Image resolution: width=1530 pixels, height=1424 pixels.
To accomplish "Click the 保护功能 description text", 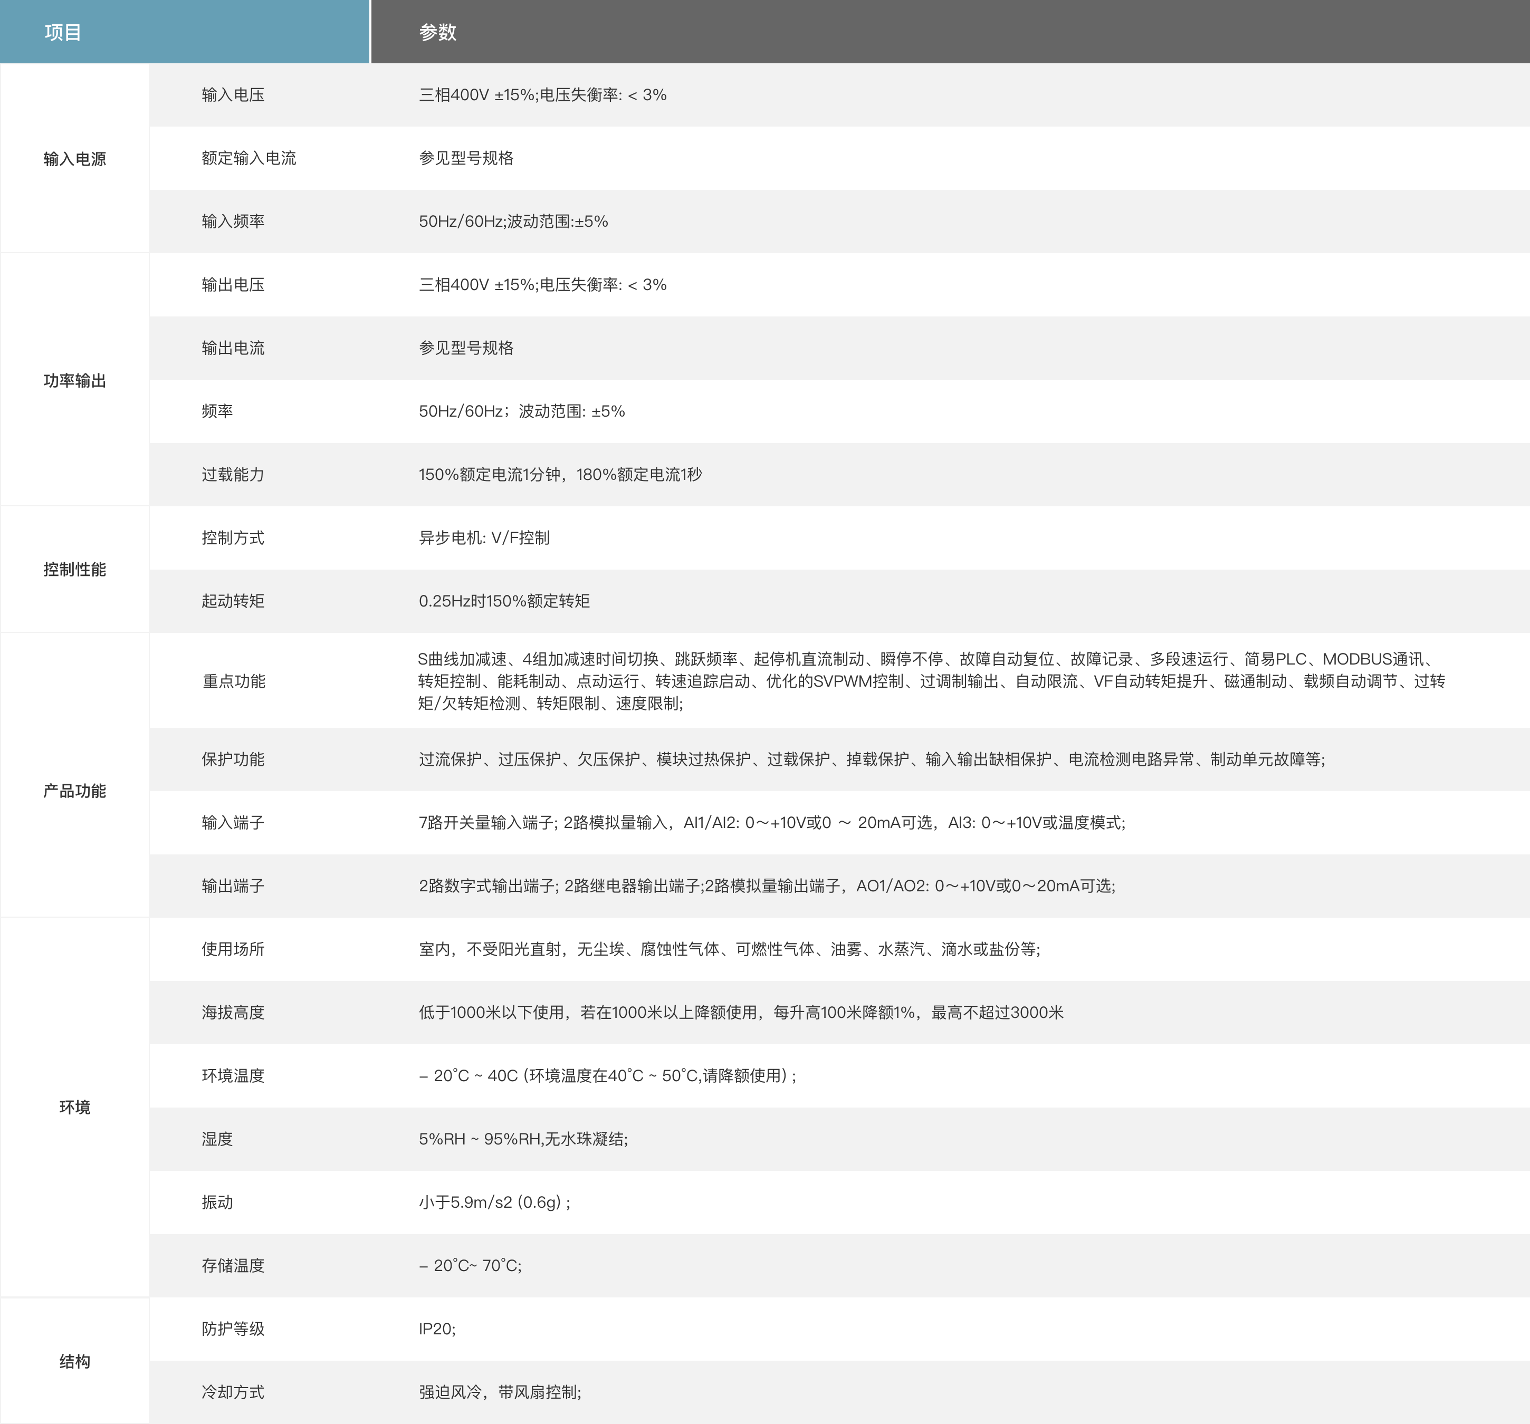I will tap(871, 759).
